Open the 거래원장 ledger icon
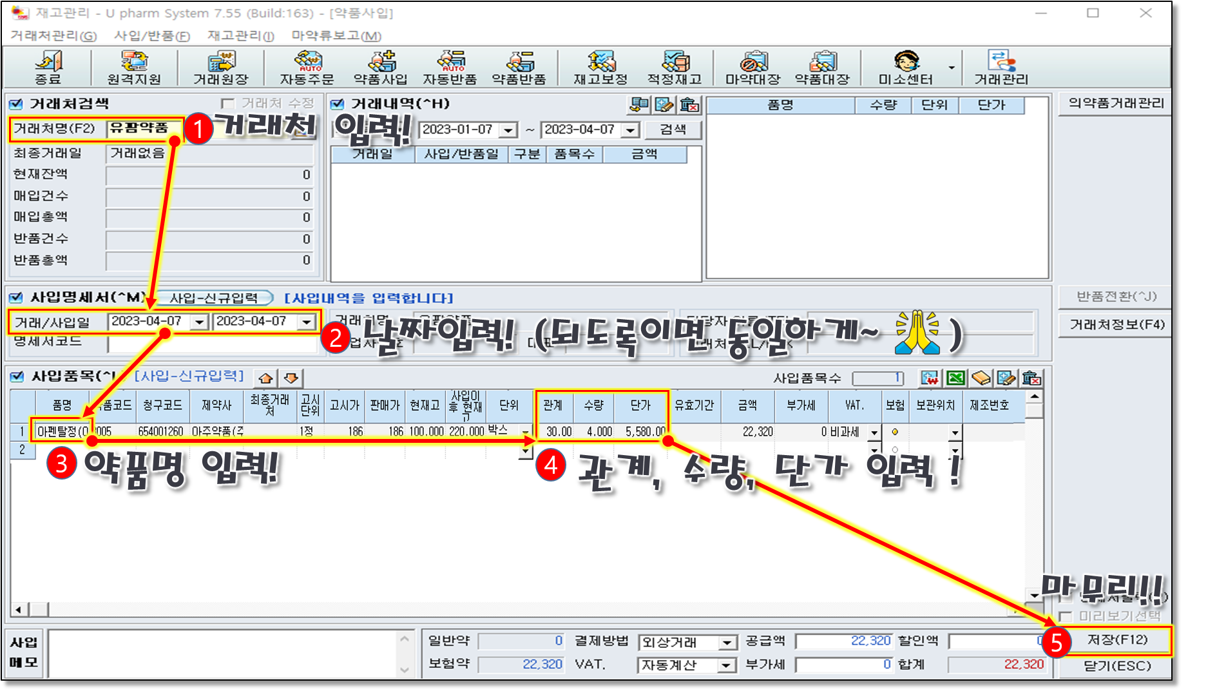The width and height of the screenshot is (1208, 691). [x=221, y=67]
